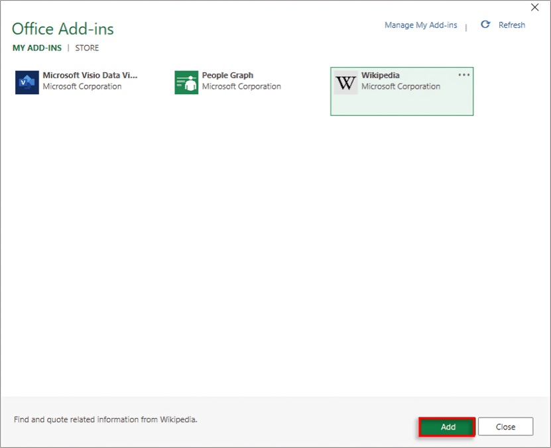Click the Close button at the bottom
Screen dimensions: 551x448
505,427
